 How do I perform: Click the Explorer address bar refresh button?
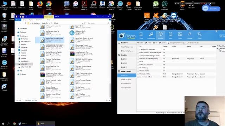click(x=84, y=23)
